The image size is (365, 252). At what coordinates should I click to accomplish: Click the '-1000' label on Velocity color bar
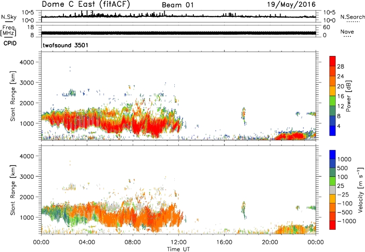point(346,221)
